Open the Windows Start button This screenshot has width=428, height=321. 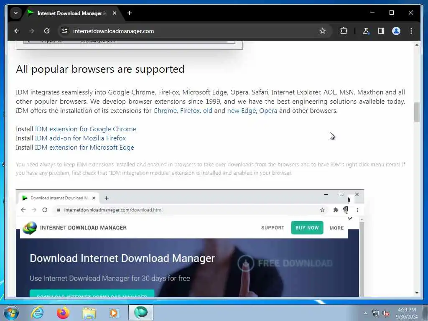11,313
